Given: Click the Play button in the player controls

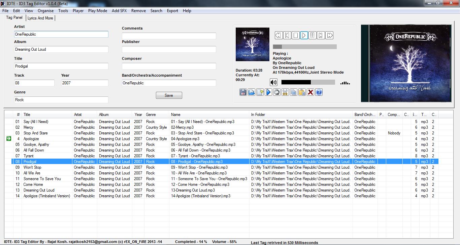Looking at the screenshot, I should coord(304,35).
